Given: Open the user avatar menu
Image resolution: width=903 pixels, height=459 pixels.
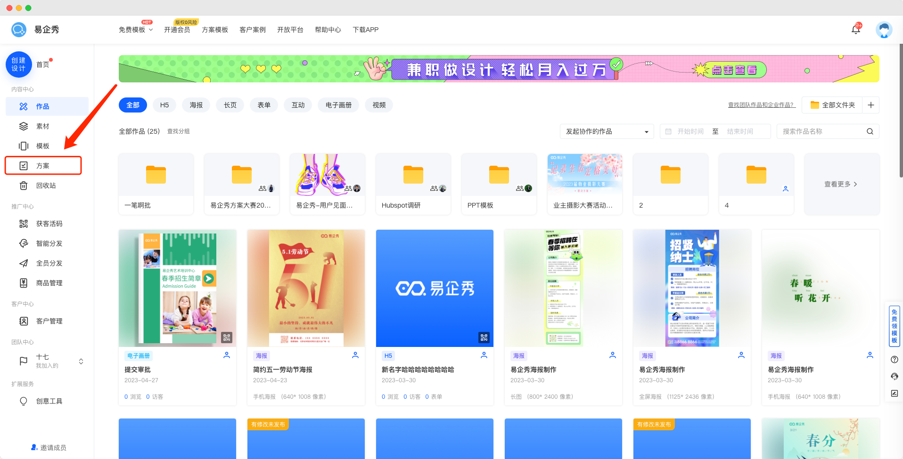Looking at the screenshot, I should pyautogui.click(x=884, y=30).
